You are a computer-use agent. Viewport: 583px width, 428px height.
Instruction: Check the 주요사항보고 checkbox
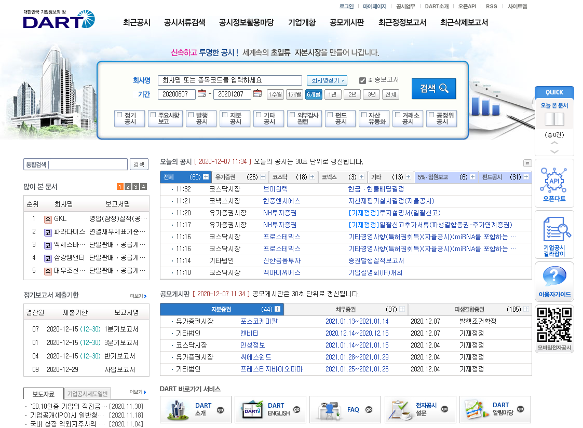pyautogui.click(x=153, y=115)
